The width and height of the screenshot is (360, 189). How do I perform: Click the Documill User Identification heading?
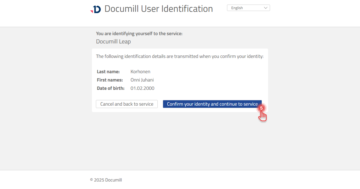[159, 9]
